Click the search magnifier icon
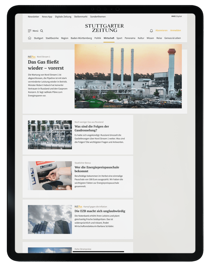This screenshot has height=268, width=209. click(42, 31)
